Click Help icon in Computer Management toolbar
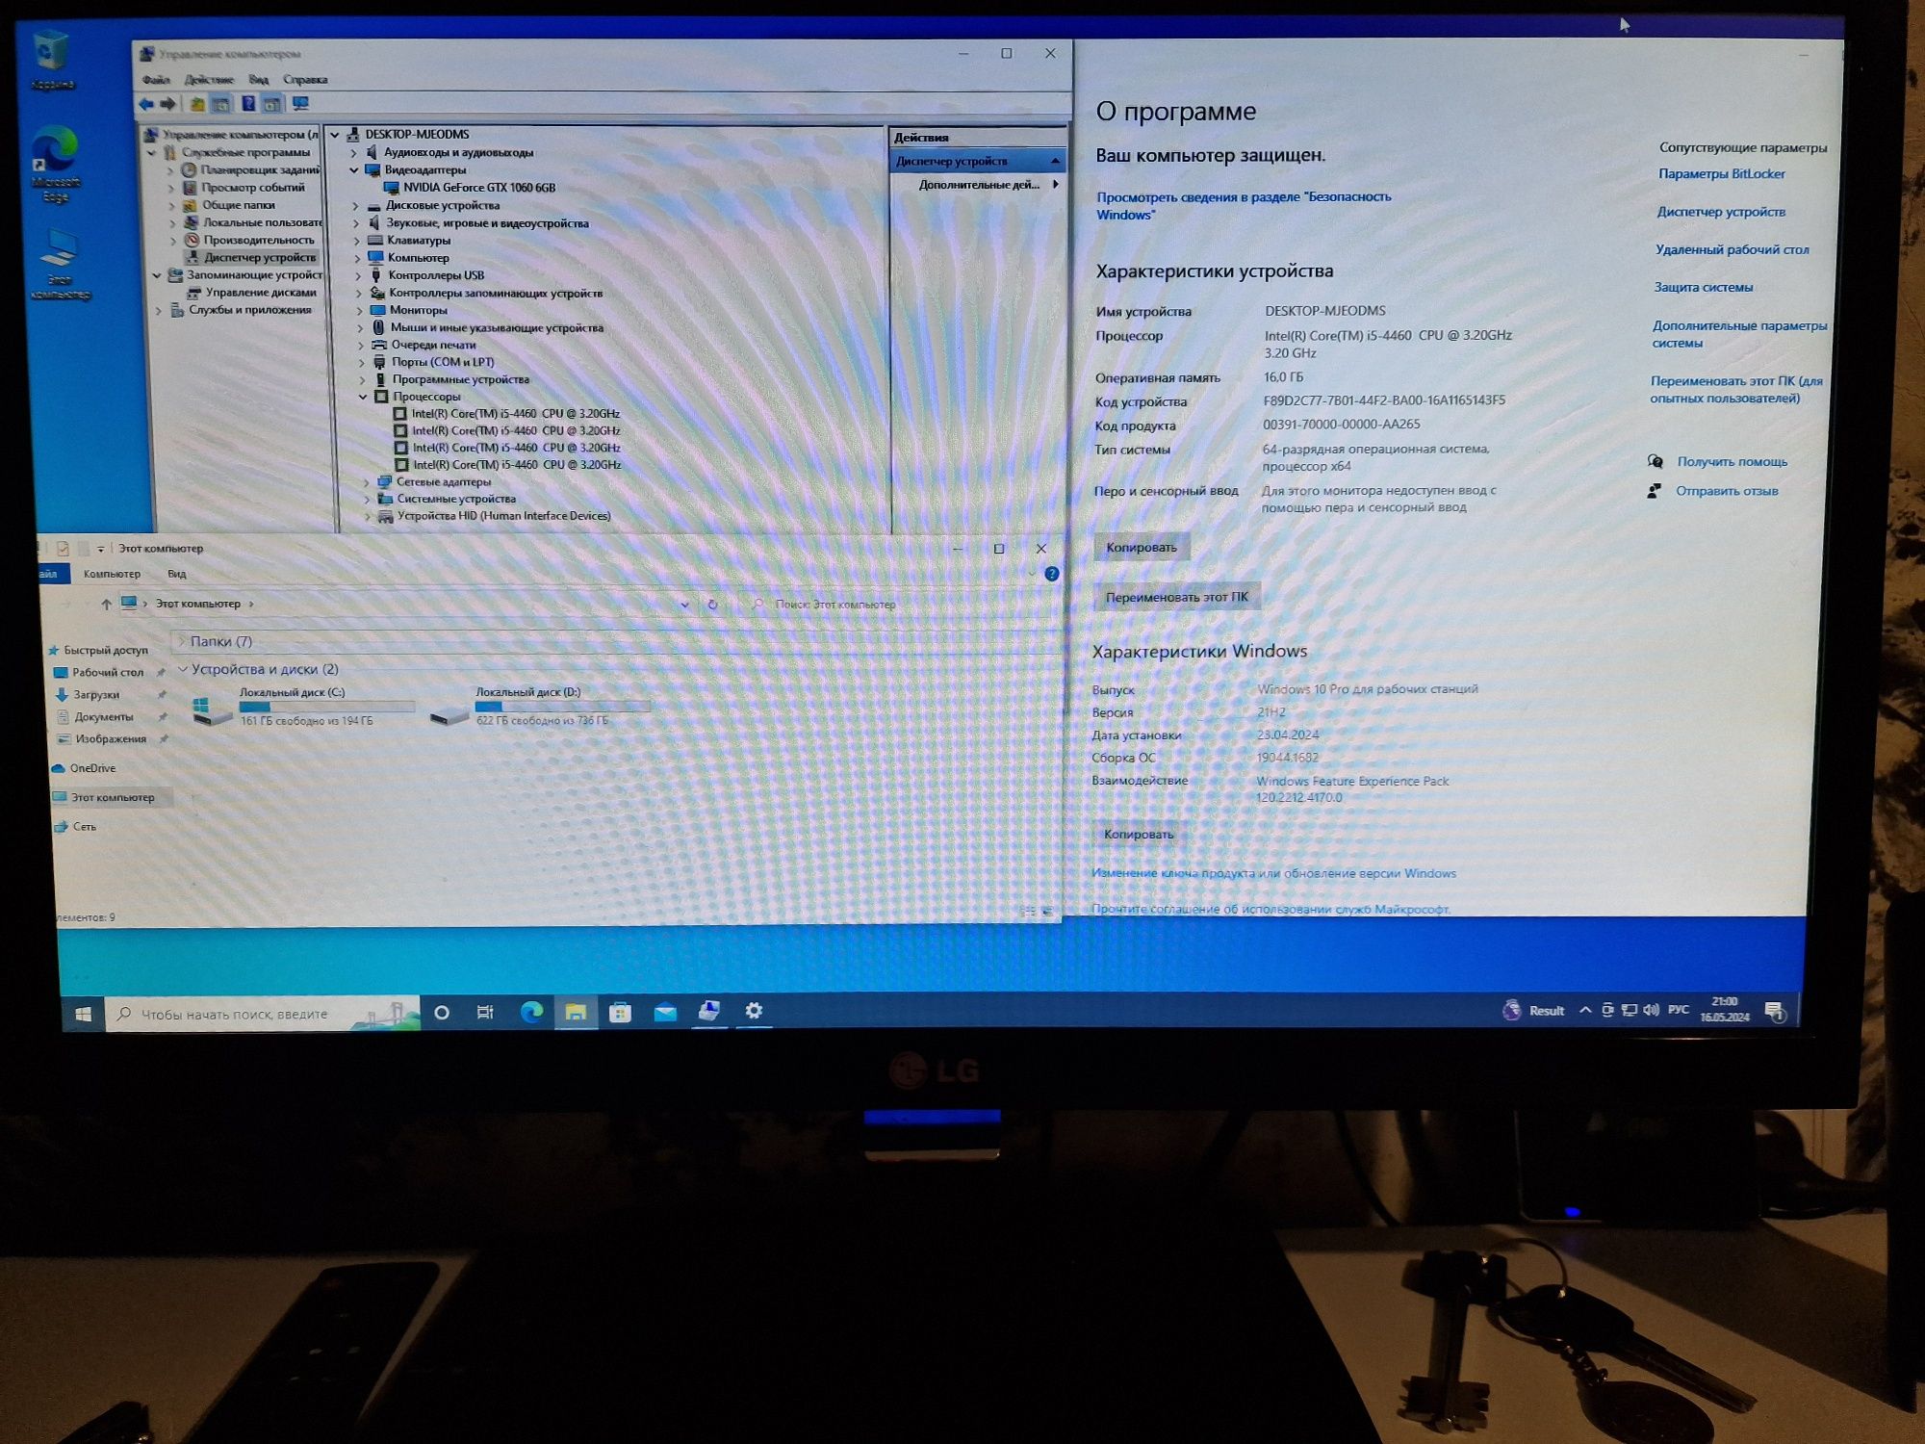Screen dimensions: 1925x1444 248,104
